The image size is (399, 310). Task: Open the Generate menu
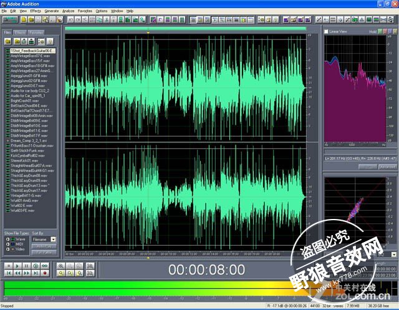coord(52,11)
